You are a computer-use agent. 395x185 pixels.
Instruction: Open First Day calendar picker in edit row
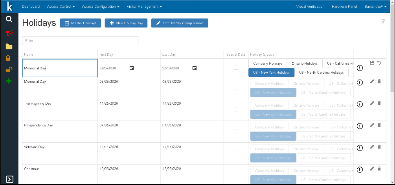132,68
